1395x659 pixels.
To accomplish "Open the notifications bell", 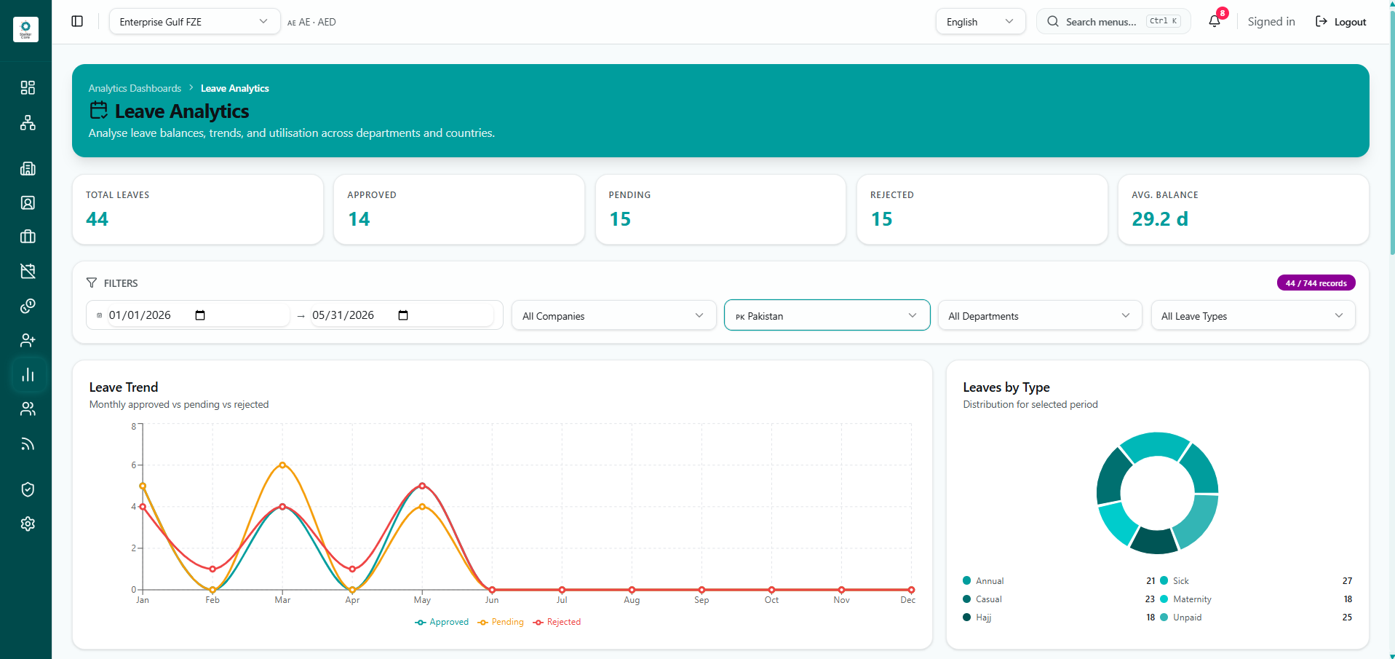I will click(x=1214, y=22).
